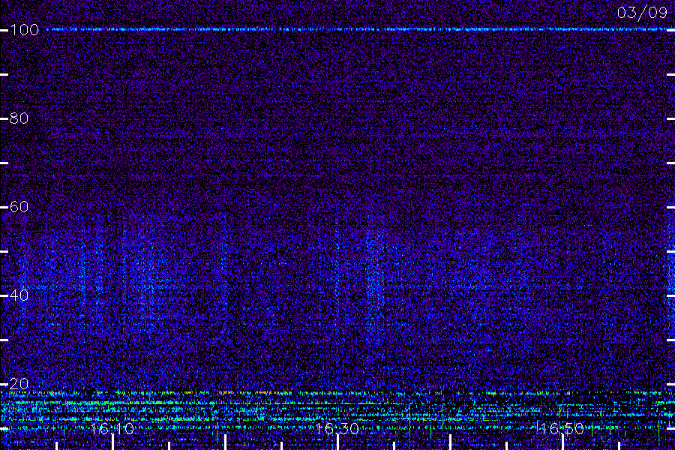
Task: Click the 100 frequency axis label
Action: [25, 30]
